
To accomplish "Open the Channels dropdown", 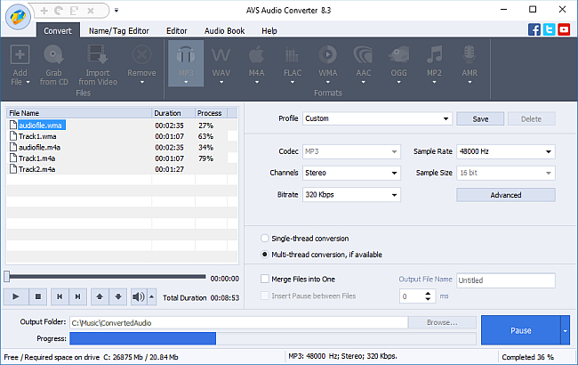I will pyautogui.click(x=351, y=173).
